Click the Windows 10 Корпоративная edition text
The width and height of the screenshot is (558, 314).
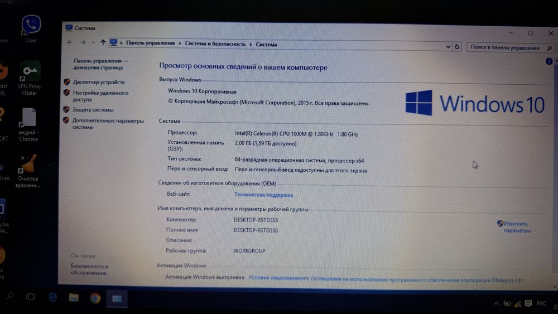click(202, 91)
